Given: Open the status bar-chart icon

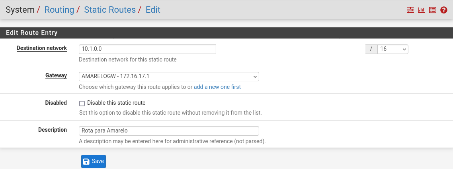Looking at the screenshot, I should pos(422,10).
